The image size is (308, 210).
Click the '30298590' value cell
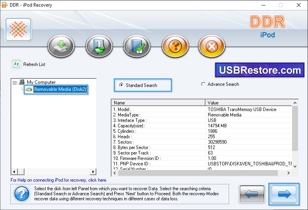pyautogui.click(x=217, y=142)
